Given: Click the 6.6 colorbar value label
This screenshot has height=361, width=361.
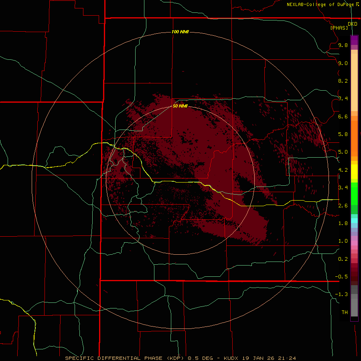Looking at the screenshot, I should (343, 116).
